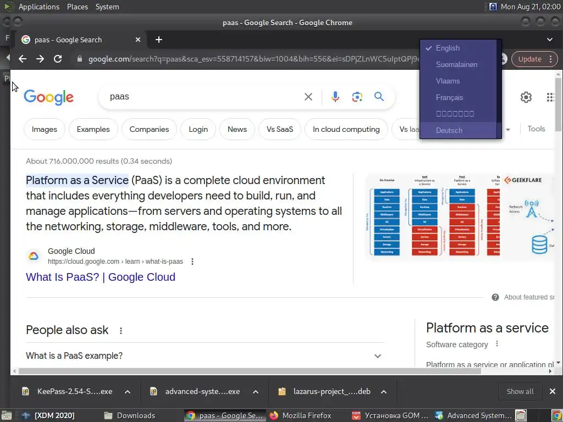This screenshot has height=422, width=563.
Task: Switch to Advanced System taskbar window
Action: point(473,415)
